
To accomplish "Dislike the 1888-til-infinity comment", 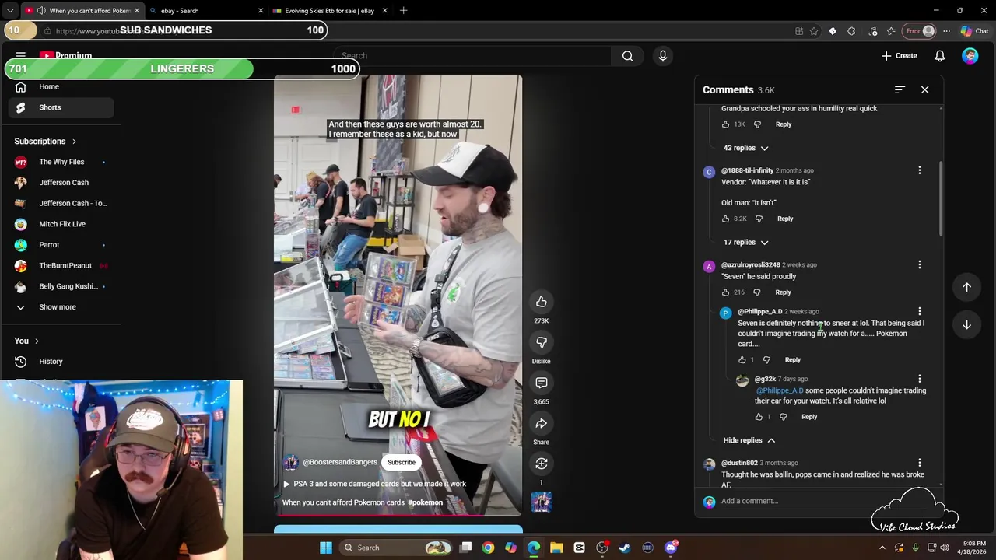I will click(x=759, y=219).
